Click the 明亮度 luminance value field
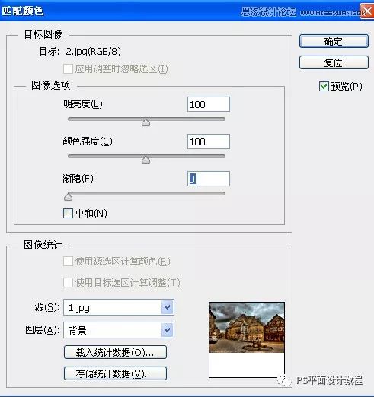The image size is (374, 397). coord(209,104)
